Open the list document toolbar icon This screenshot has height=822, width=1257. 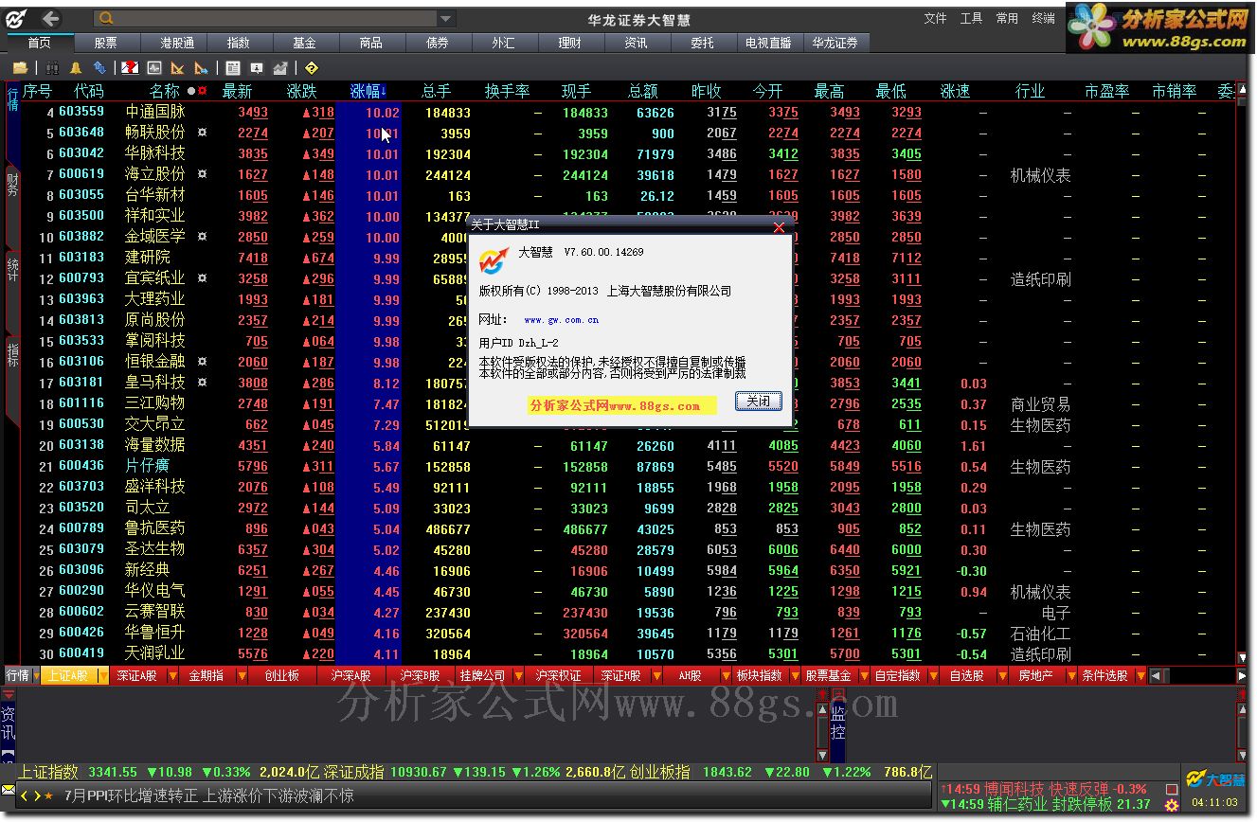point(233,68)
